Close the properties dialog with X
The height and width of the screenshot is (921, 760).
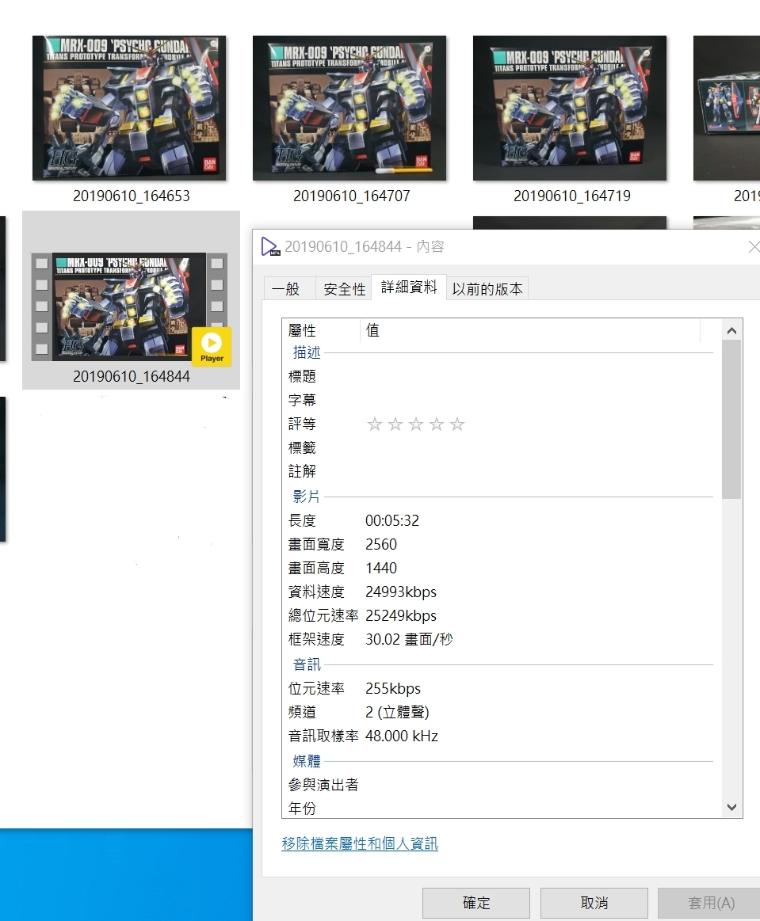753,247
